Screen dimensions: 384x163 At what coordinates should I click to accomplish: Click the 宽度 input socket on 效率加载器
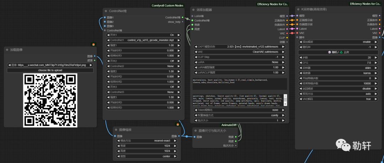click(192, 25)
